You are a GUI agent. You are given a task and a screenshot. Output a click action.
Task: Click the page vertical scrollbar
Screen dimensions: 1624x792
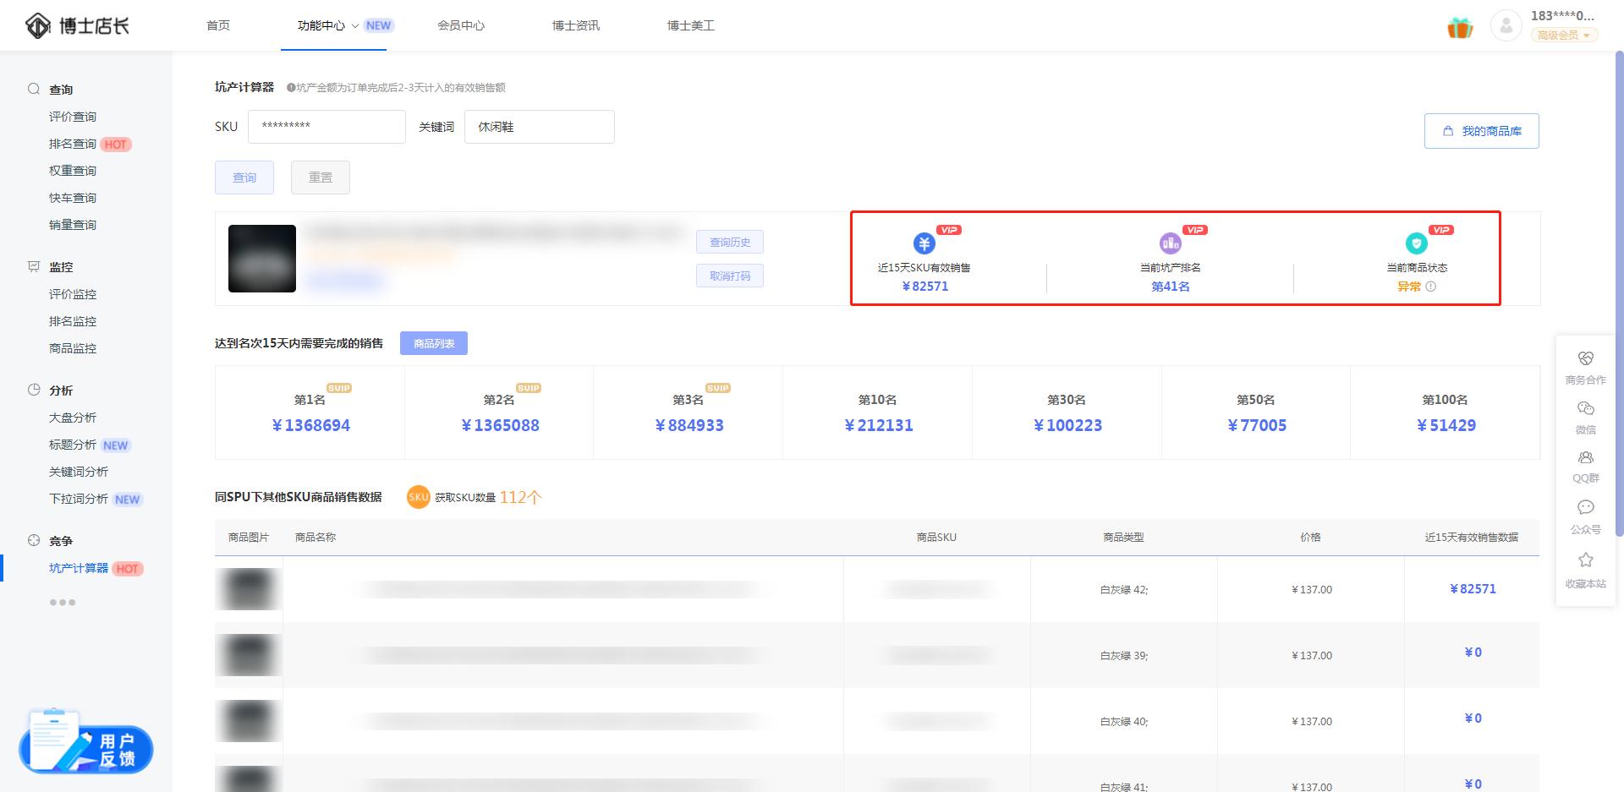(1619, 296)
